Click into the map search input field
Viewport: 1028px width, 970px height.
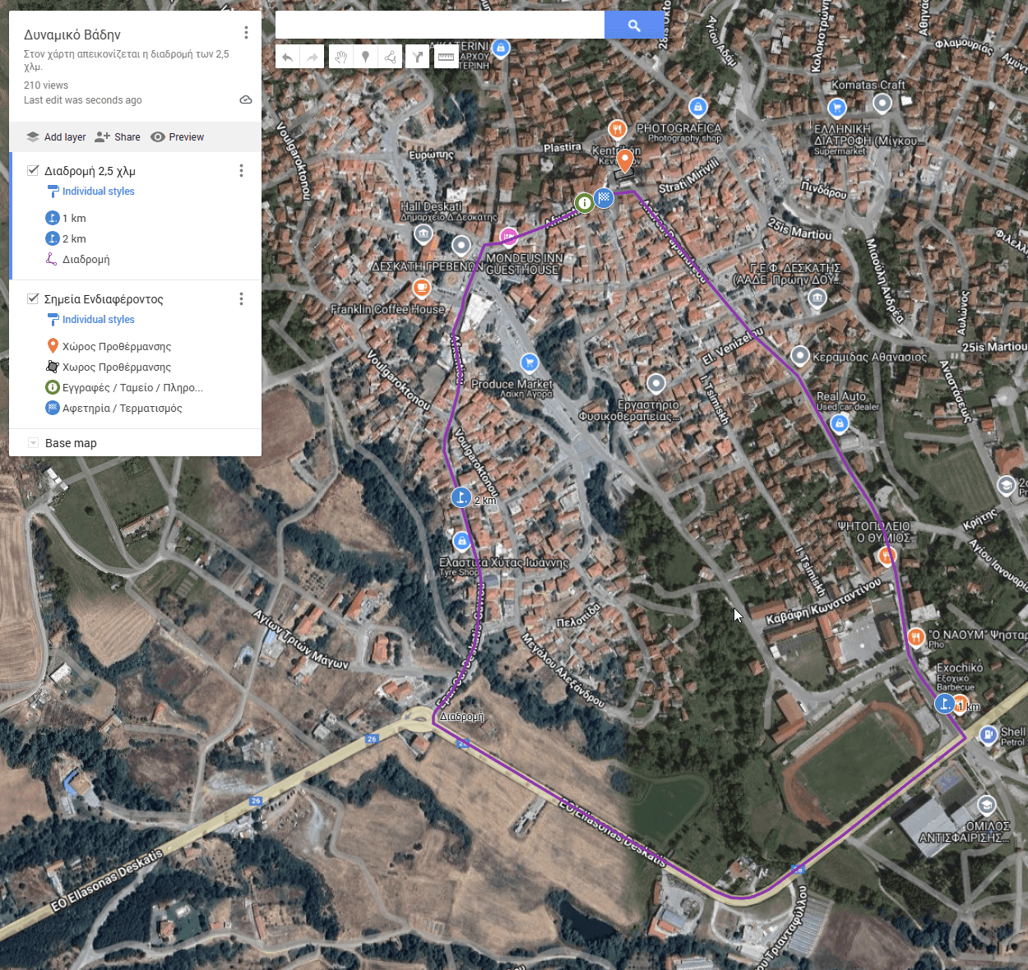(439, 25)
